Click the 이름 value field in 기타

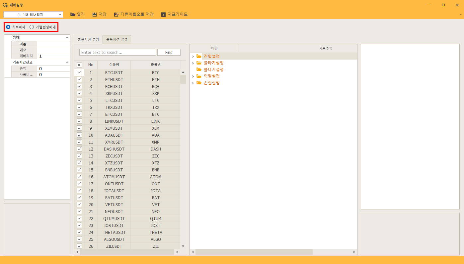(x=53, y=44)
